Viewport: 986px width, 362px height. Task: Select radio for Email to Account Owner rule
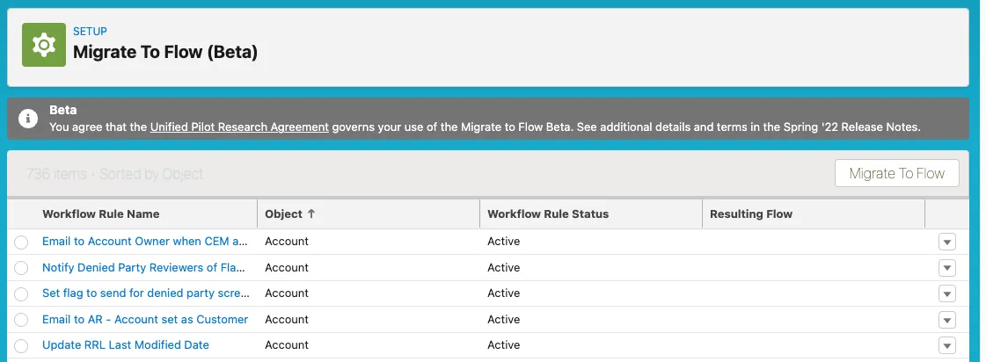pyautogui.click(x=21, y=242)
